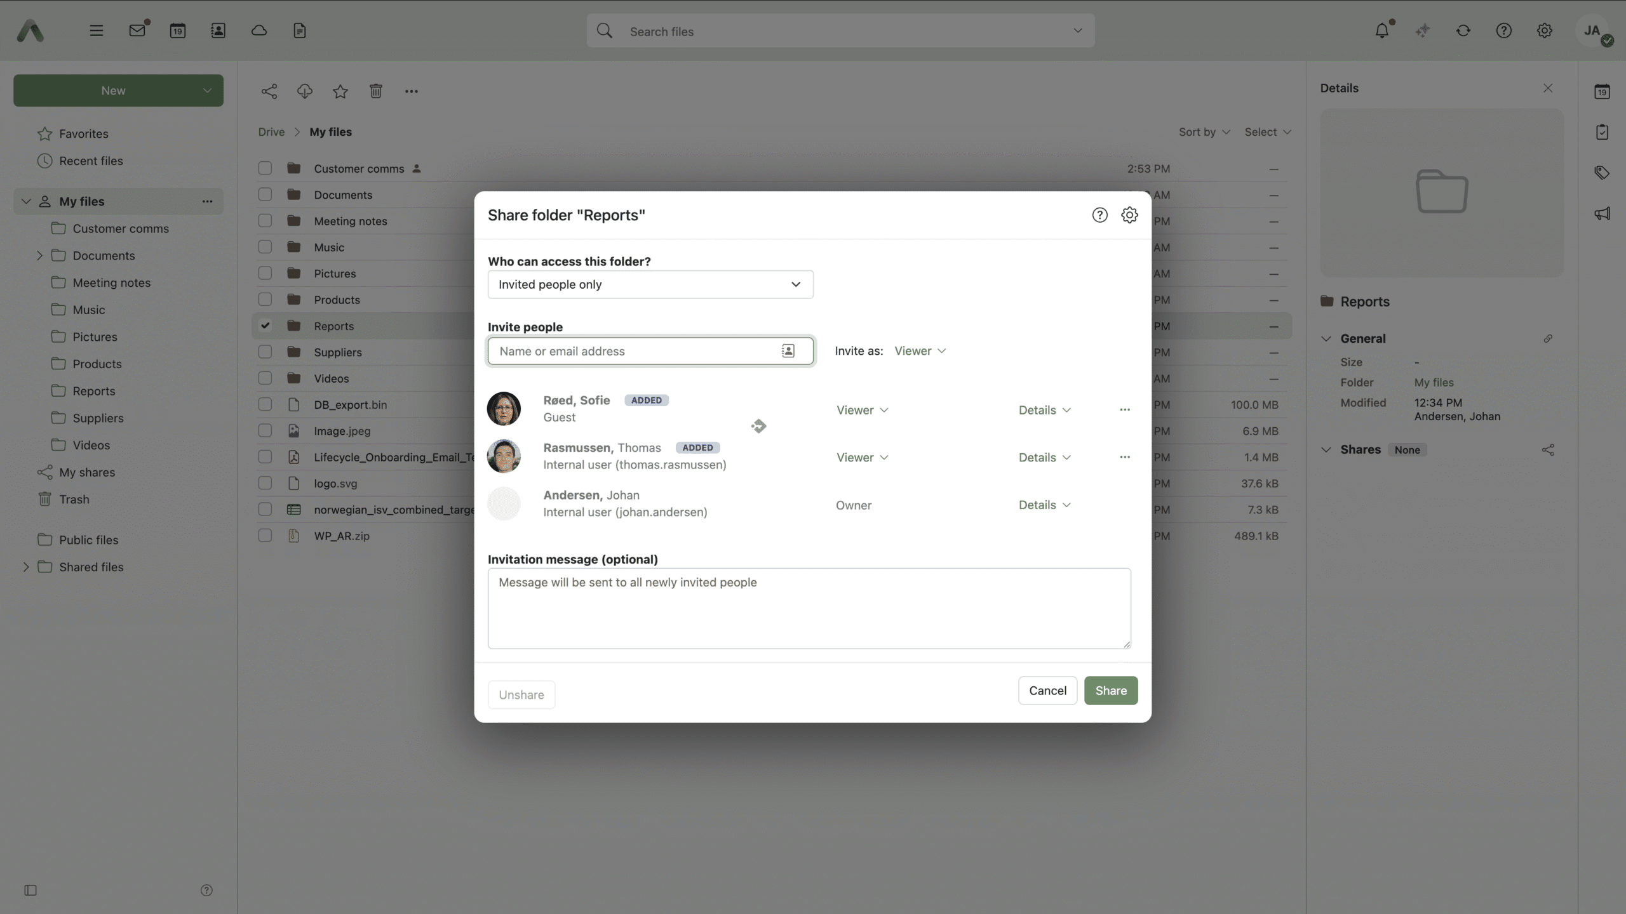
Task: Open address book picker in invite field
Action: pyautogui.click(x=788, y=351)
